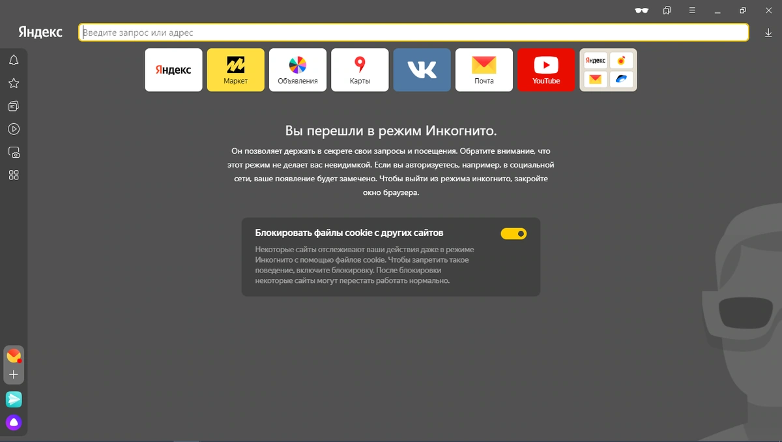Viewport: 782px width, 442px height.
Task: Open the downloads arrow icon
Action: coord(768,33)
